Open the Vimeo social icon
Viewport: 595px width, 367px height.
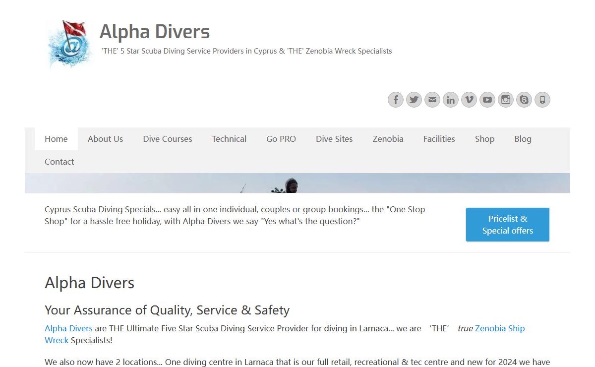469,100
